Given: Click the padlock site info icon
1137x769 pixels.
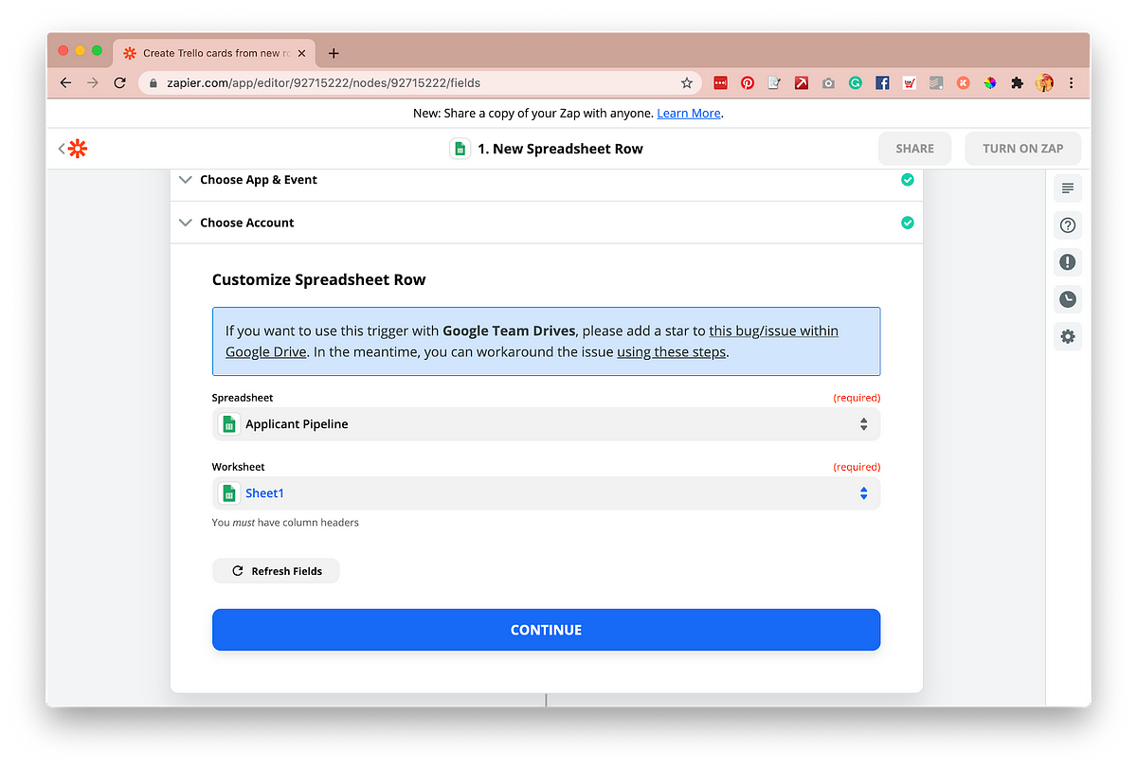Looking at the screenshot, I should (x=153, y=83).
